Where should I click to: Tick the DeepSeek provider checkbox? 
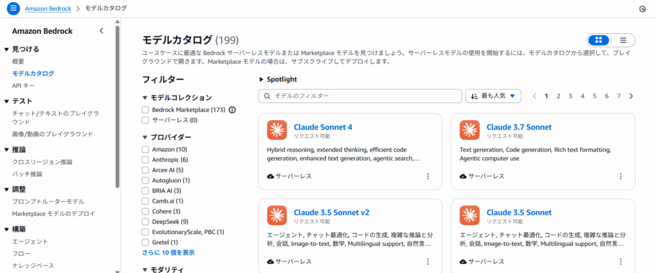[146, 221]
